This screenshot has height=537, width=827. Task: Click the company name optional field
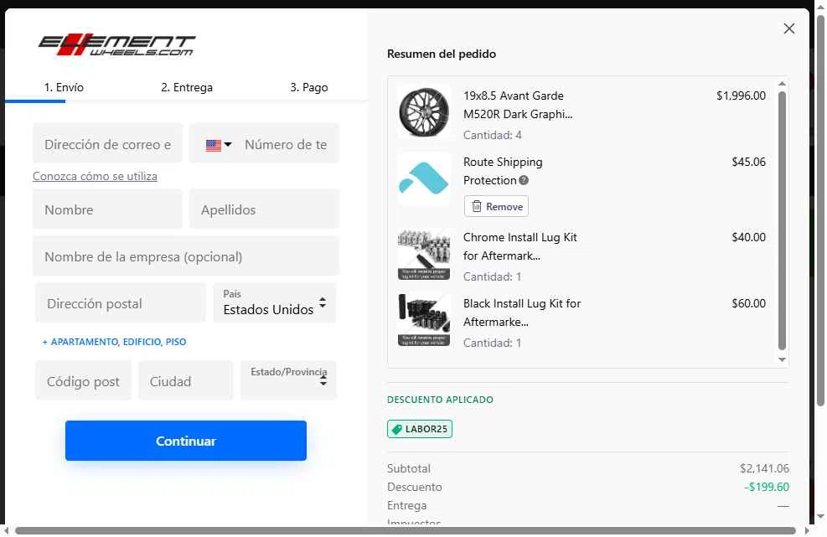186,256
